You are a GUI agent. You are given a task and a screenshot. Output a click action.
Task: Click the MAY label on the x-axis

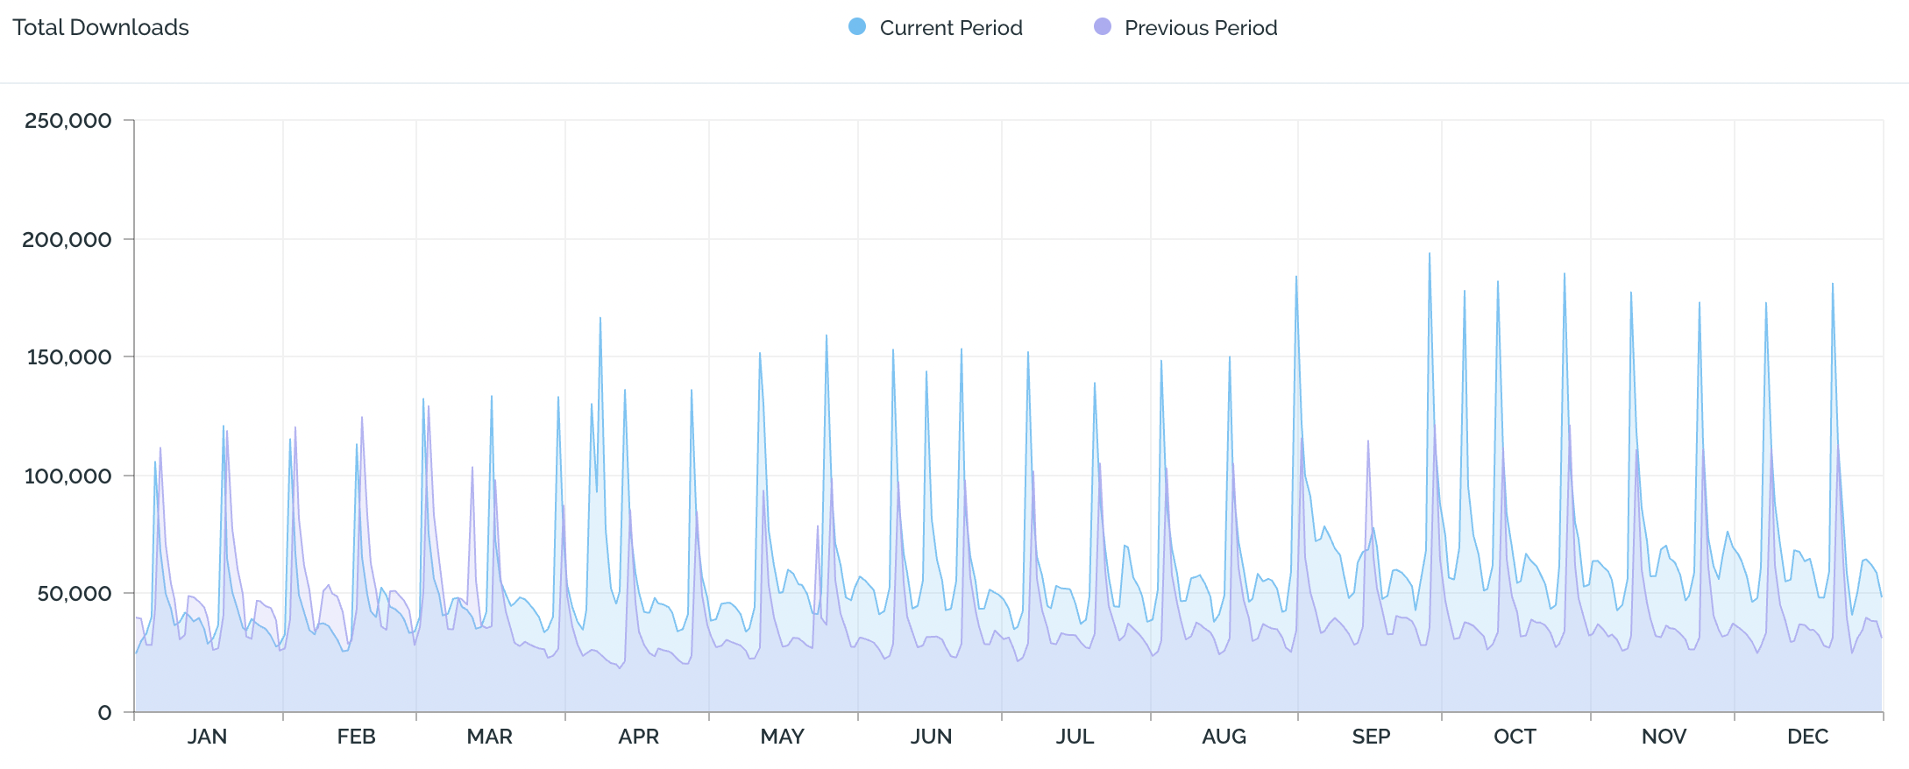[783, 737]
